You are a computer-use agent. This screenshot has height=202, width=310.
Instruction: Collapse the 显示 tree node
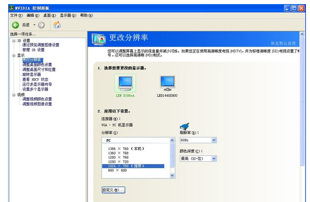pyautogui.click(x=14, y=55)
